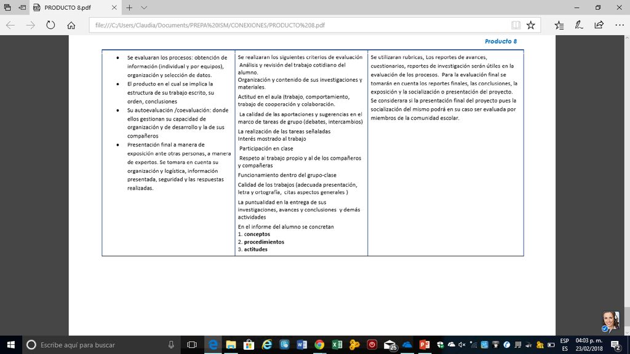Open PowerPoint from the taskbar

pos(425,345)
